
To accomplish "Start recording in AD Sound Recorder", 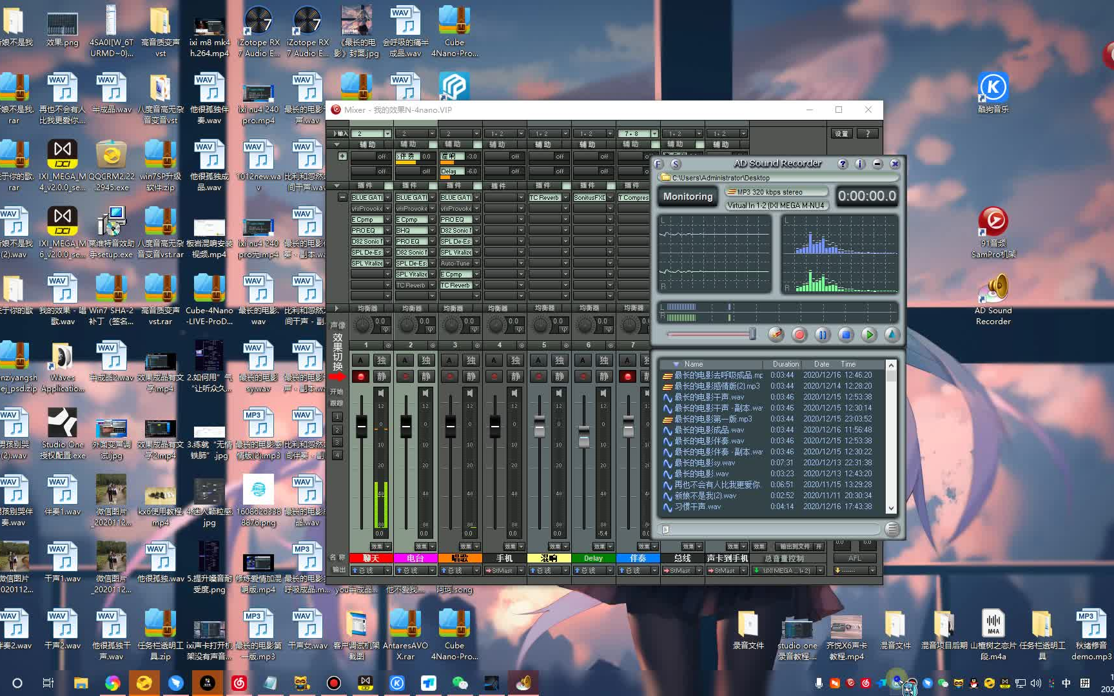I will (799, 334).
